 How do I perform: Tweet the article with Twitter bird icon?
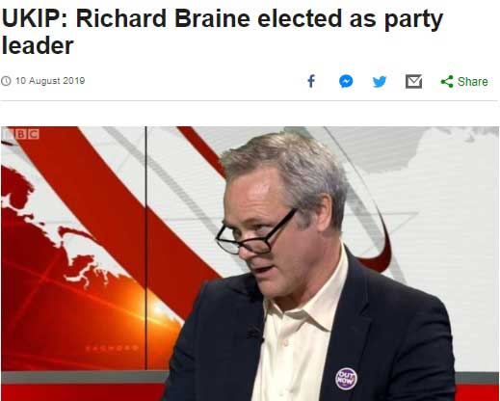tap(380, 82)
